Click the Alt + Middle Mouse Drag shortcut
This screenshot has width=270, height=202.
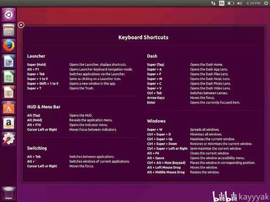166,172
